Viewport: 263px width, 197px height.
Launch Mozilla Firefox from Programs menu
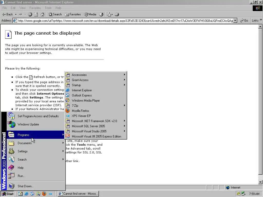(x=96, y=111)
